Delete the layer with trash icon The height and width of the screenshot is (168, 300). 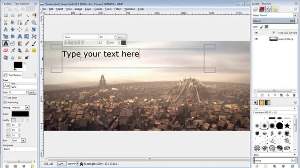click(294, 95)
